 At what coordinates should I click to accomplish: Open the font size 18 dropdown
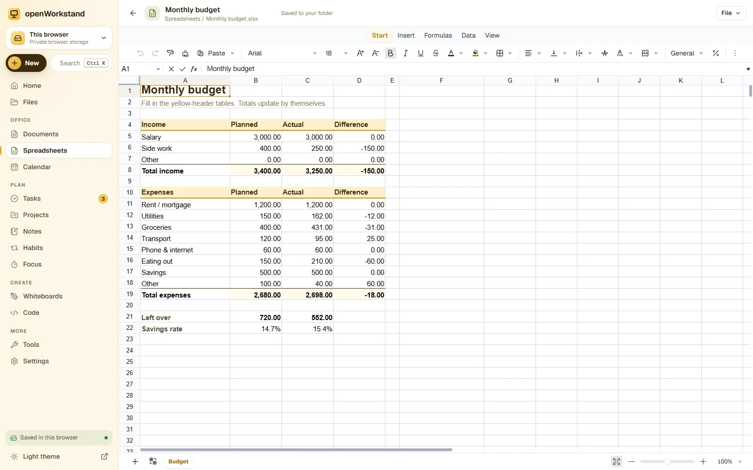tap(336, 53)
